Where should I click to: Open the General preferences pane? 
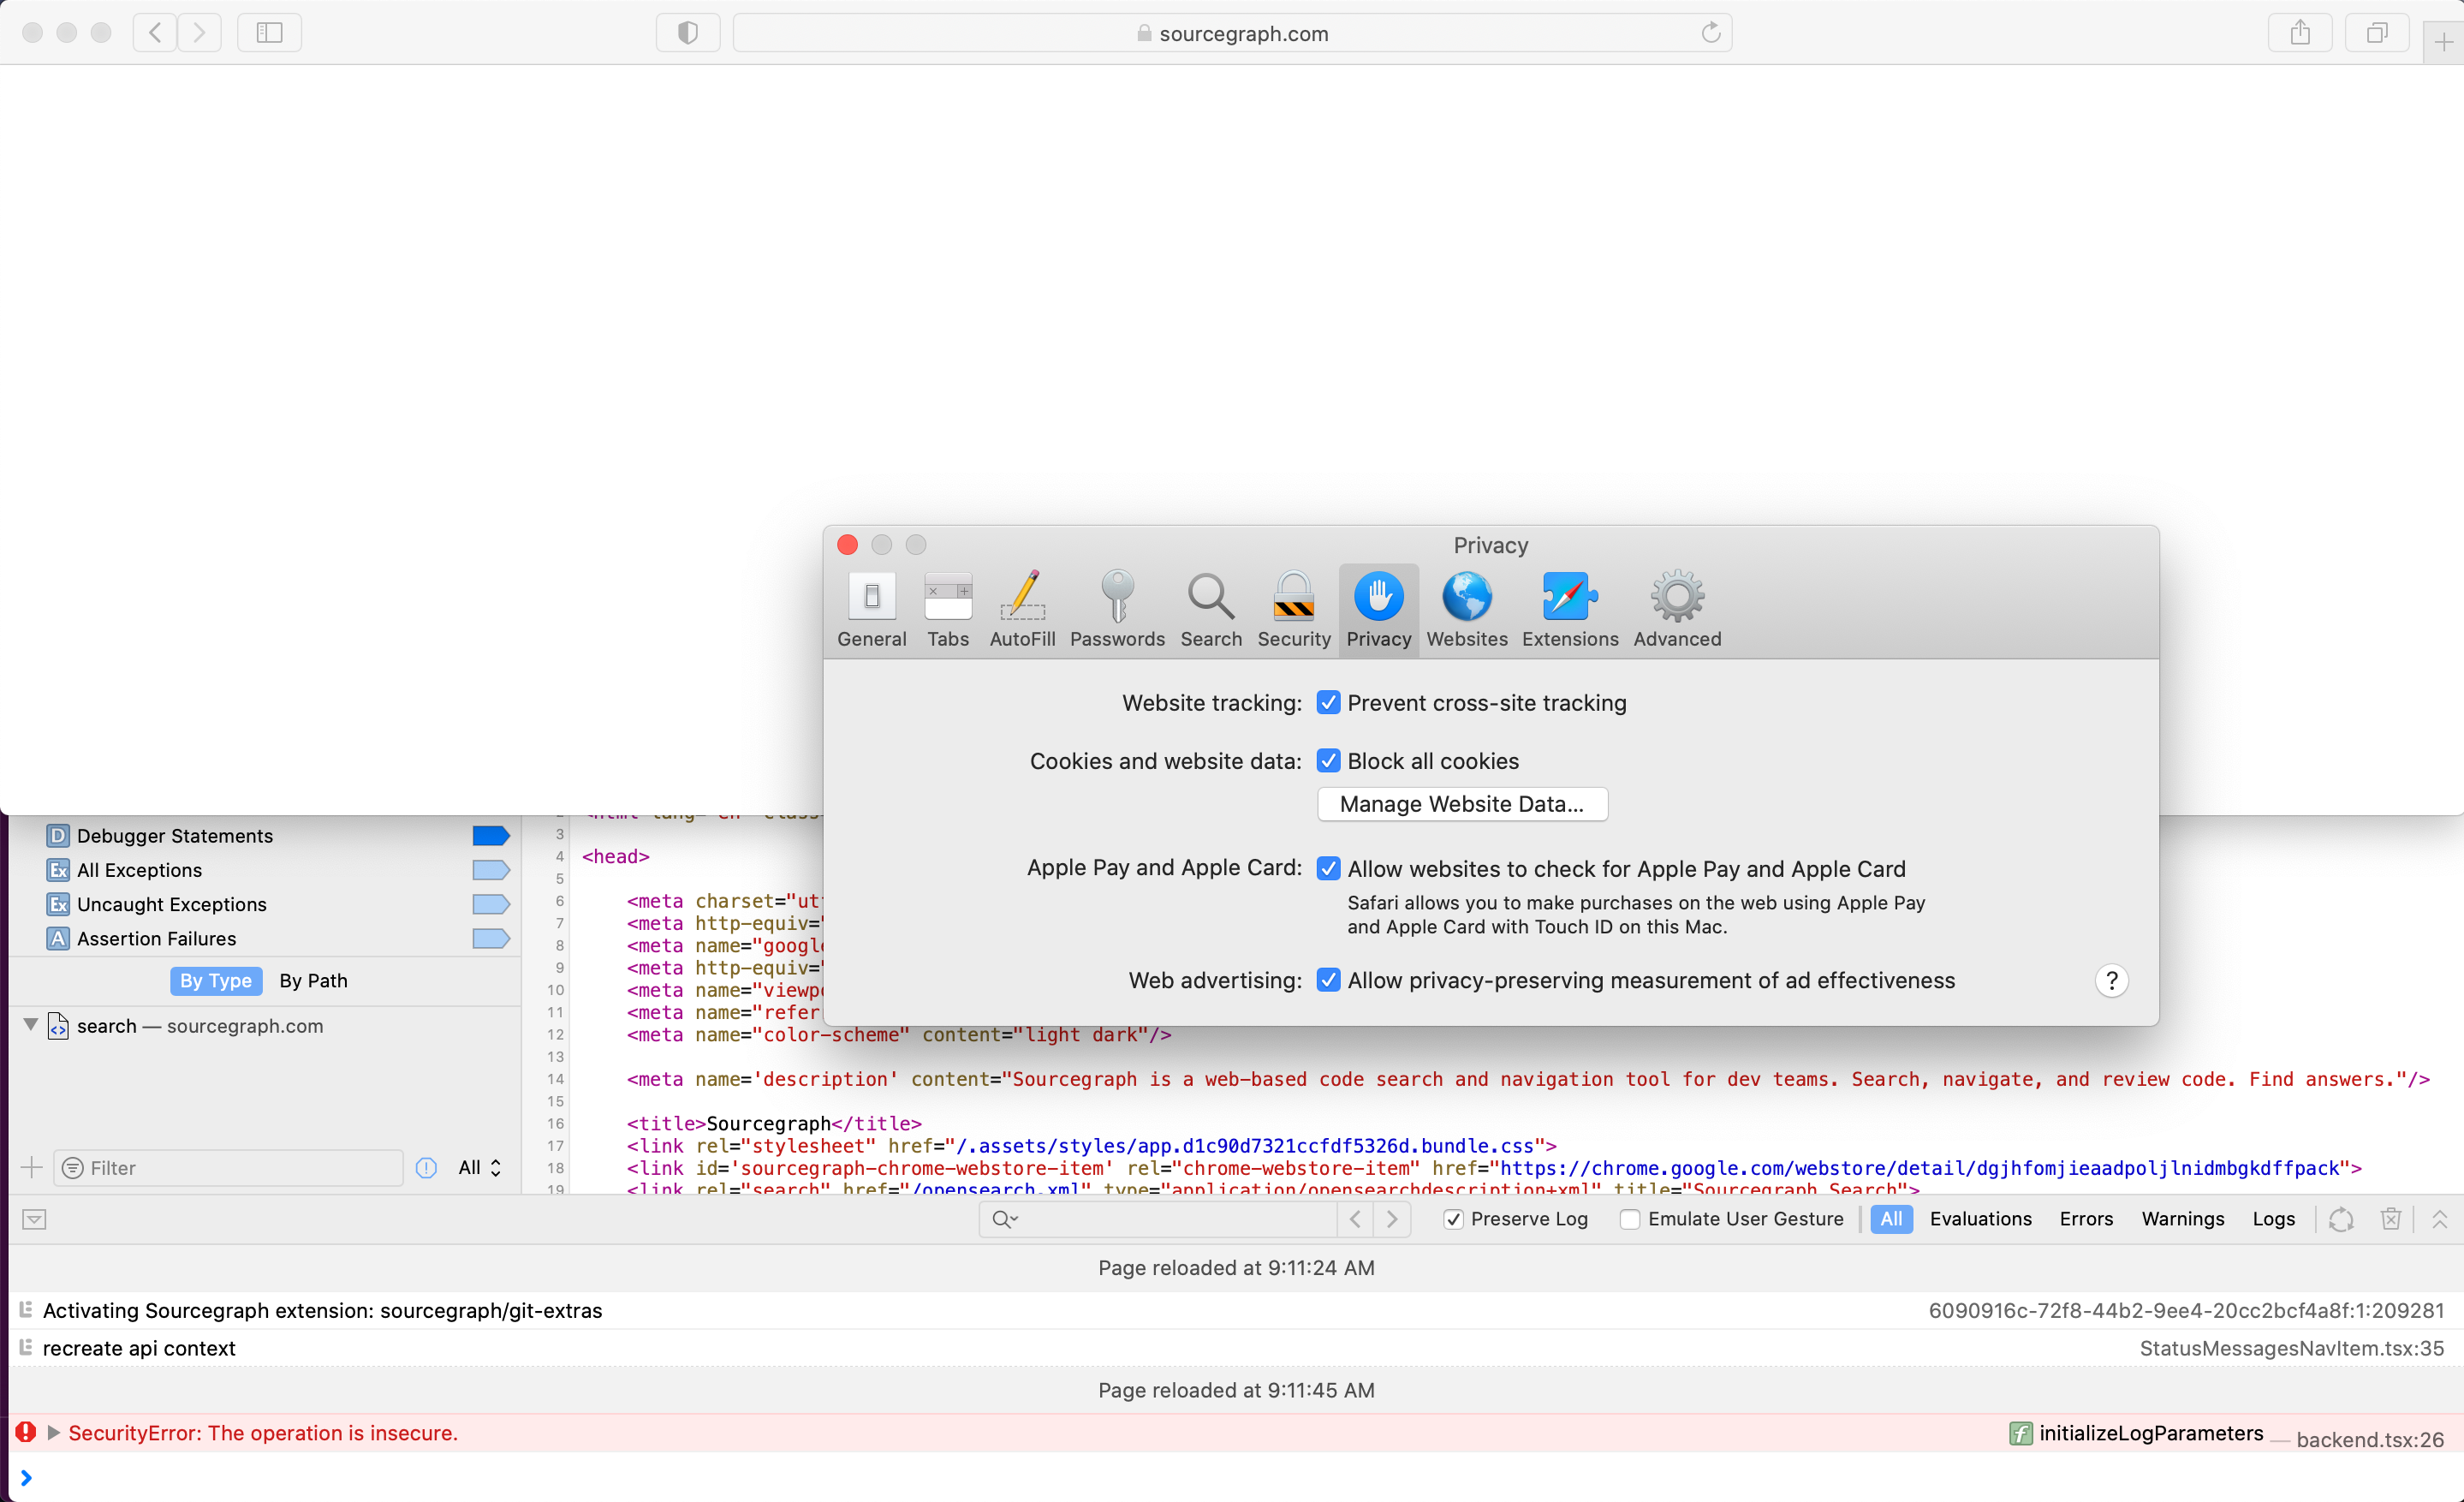871,610
